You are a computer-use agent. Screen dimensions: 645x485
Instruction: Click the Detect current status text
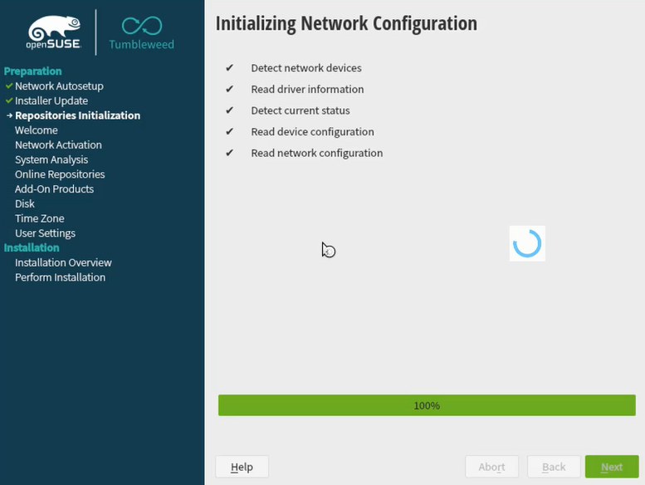(301, 110)
